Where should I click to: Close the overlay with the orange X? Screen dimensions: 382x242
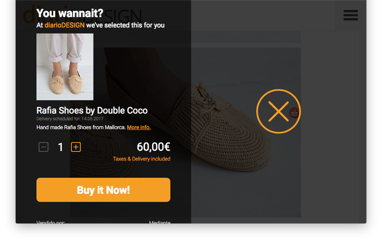(x=278, y=111)
